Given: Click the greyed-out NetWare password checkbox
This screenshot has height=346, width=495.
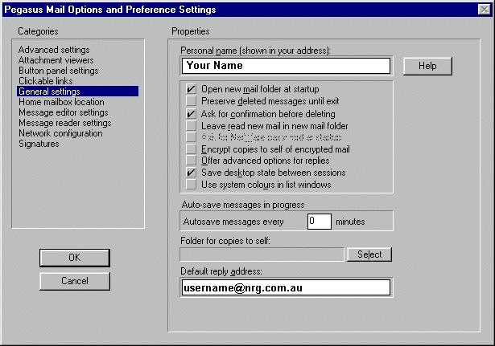Looking at the screenshot, I should [191, 137].
